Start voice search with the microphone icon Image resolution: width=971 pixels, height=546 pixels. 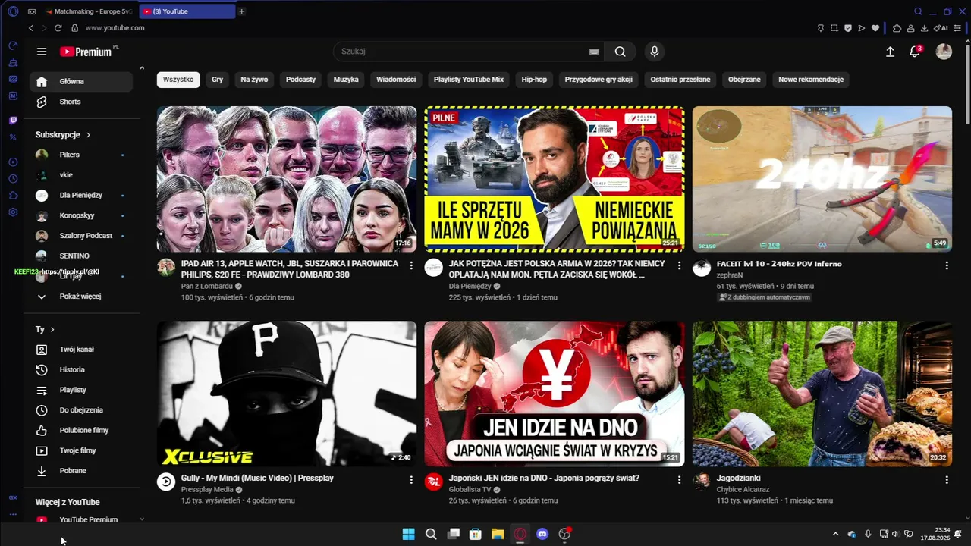[655, 52]
